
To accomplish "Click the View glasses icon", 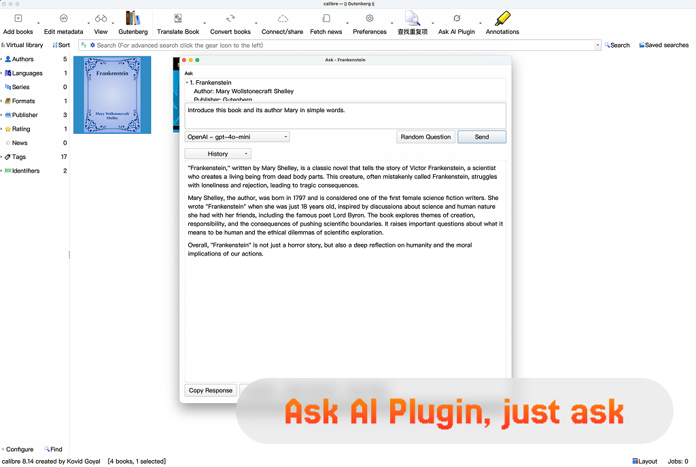I will [101, 18].
